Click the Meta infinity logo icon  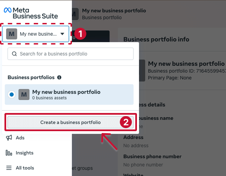coord(8,10)
